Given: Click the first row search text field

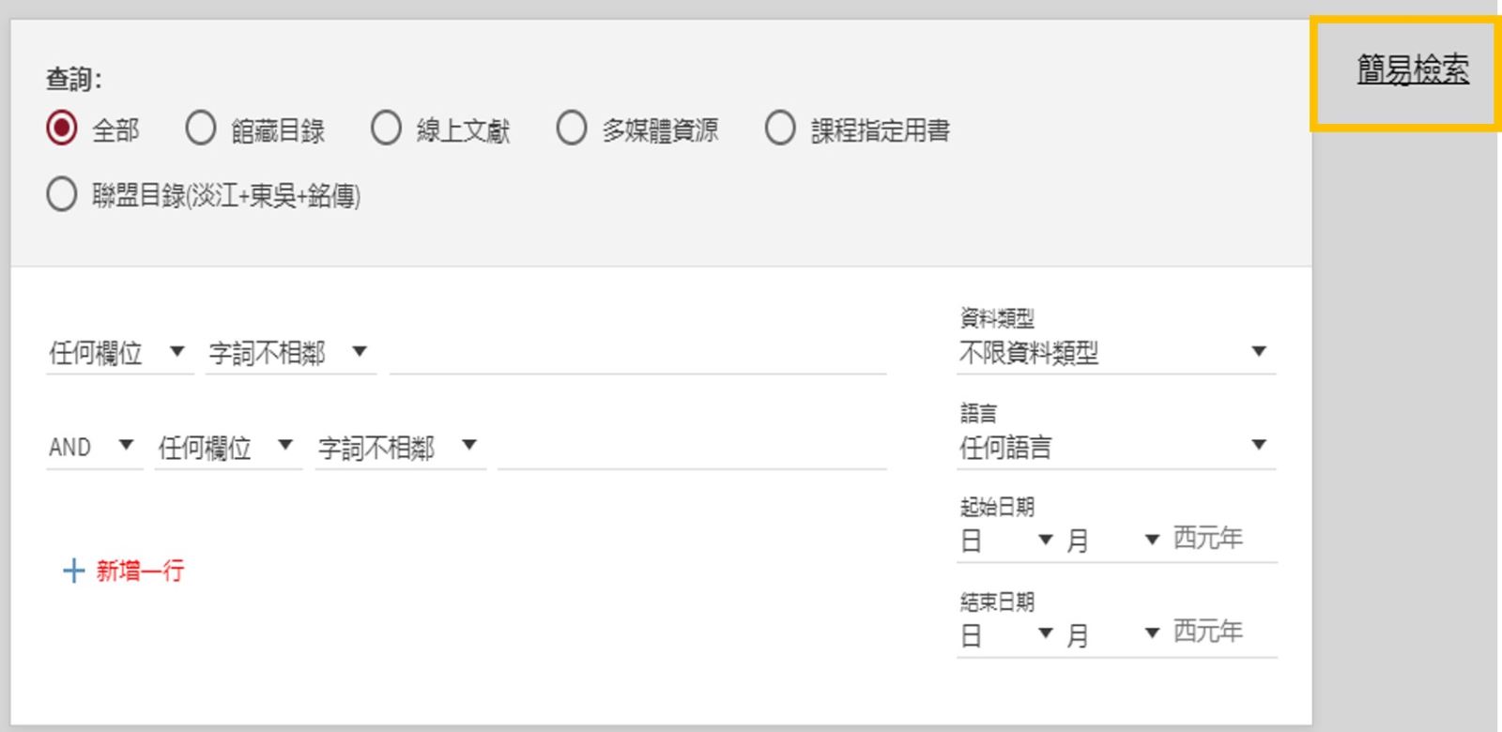Looking at the screenshot, I should 637,354.
